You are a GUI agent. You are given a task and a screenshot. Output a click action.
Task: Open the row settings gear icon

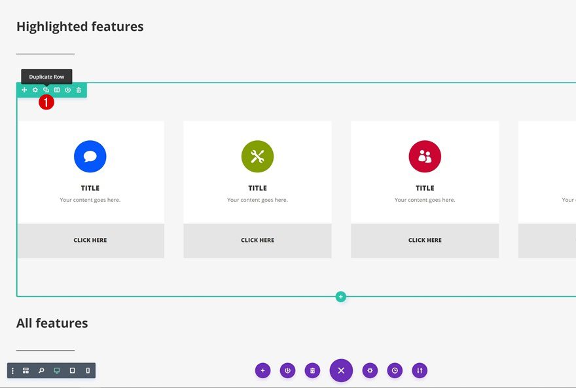[x=35, y=90]
